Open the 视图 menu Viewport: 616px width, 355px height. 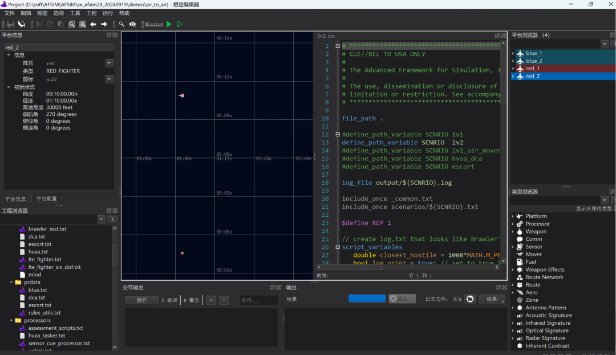tap(42, 13)
